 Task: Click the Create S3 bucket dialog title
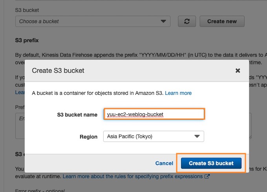click(58, 71)
